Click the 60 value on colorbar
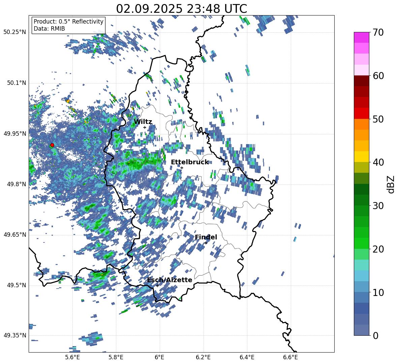Image resolution: width=399 pixels, height=364 pixels. 378,76
